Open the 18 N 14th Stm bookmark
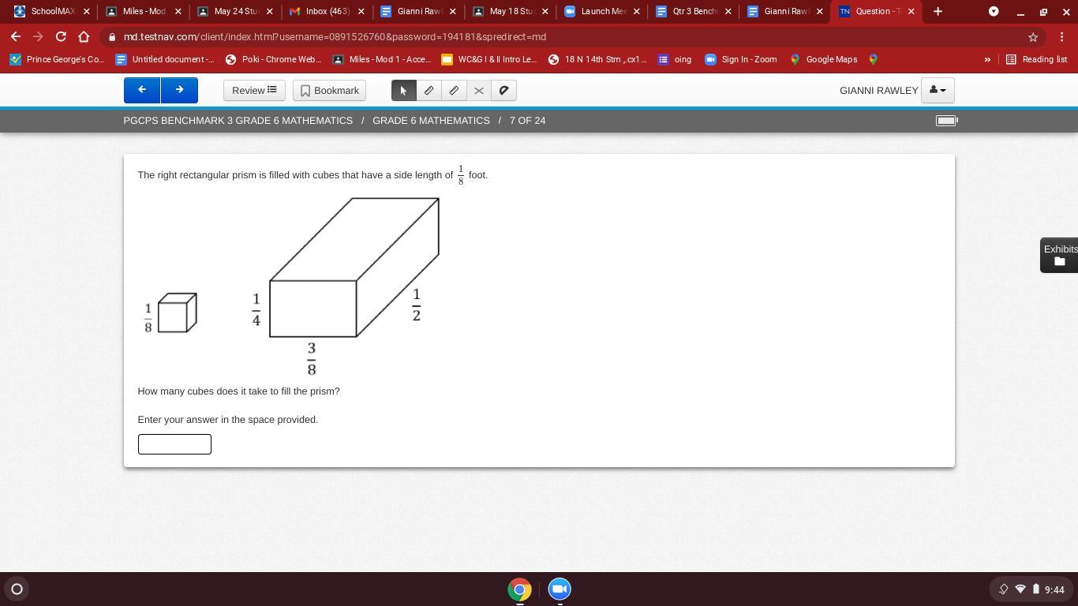This screenshot has width=1078, height=606. click(597, 59)
